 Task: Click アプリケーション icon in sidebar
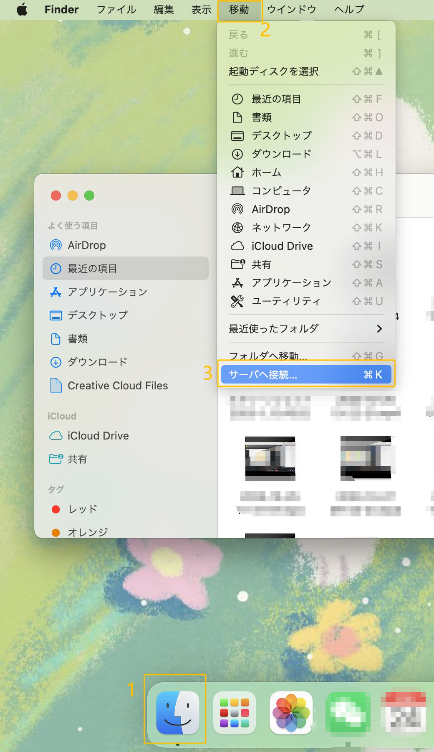tap(56, 292)
